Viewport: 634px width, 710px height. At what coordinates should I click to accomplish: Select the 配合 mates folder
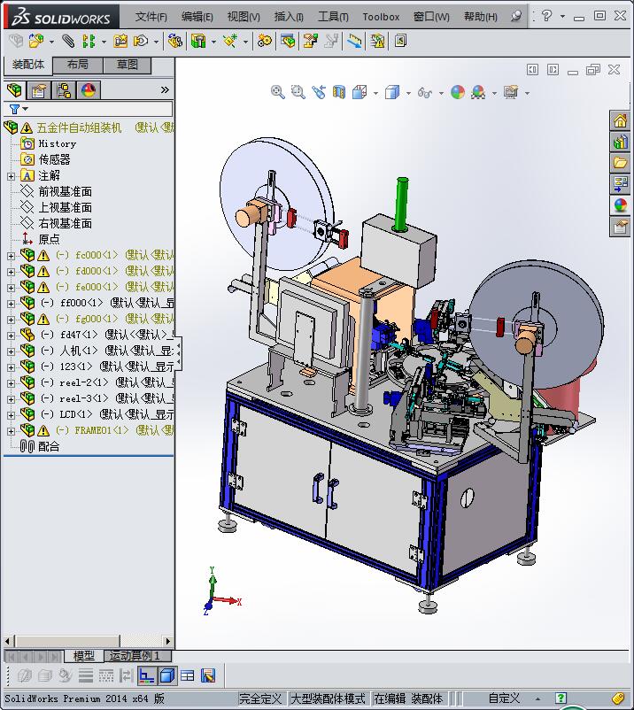(x=49, y=446)
